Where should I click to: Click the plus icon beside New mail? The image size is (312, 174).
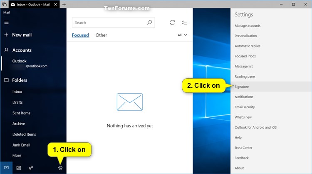tap(6, 35)
